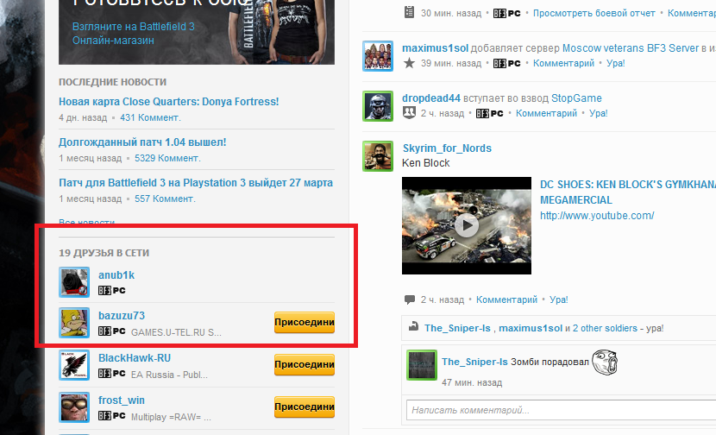The width and height of the screenshot is (716, 435).
Task: Click the ПОСЛЕДНИЕ НОВОСТИ heading
Action: click(x=113, y=82)
